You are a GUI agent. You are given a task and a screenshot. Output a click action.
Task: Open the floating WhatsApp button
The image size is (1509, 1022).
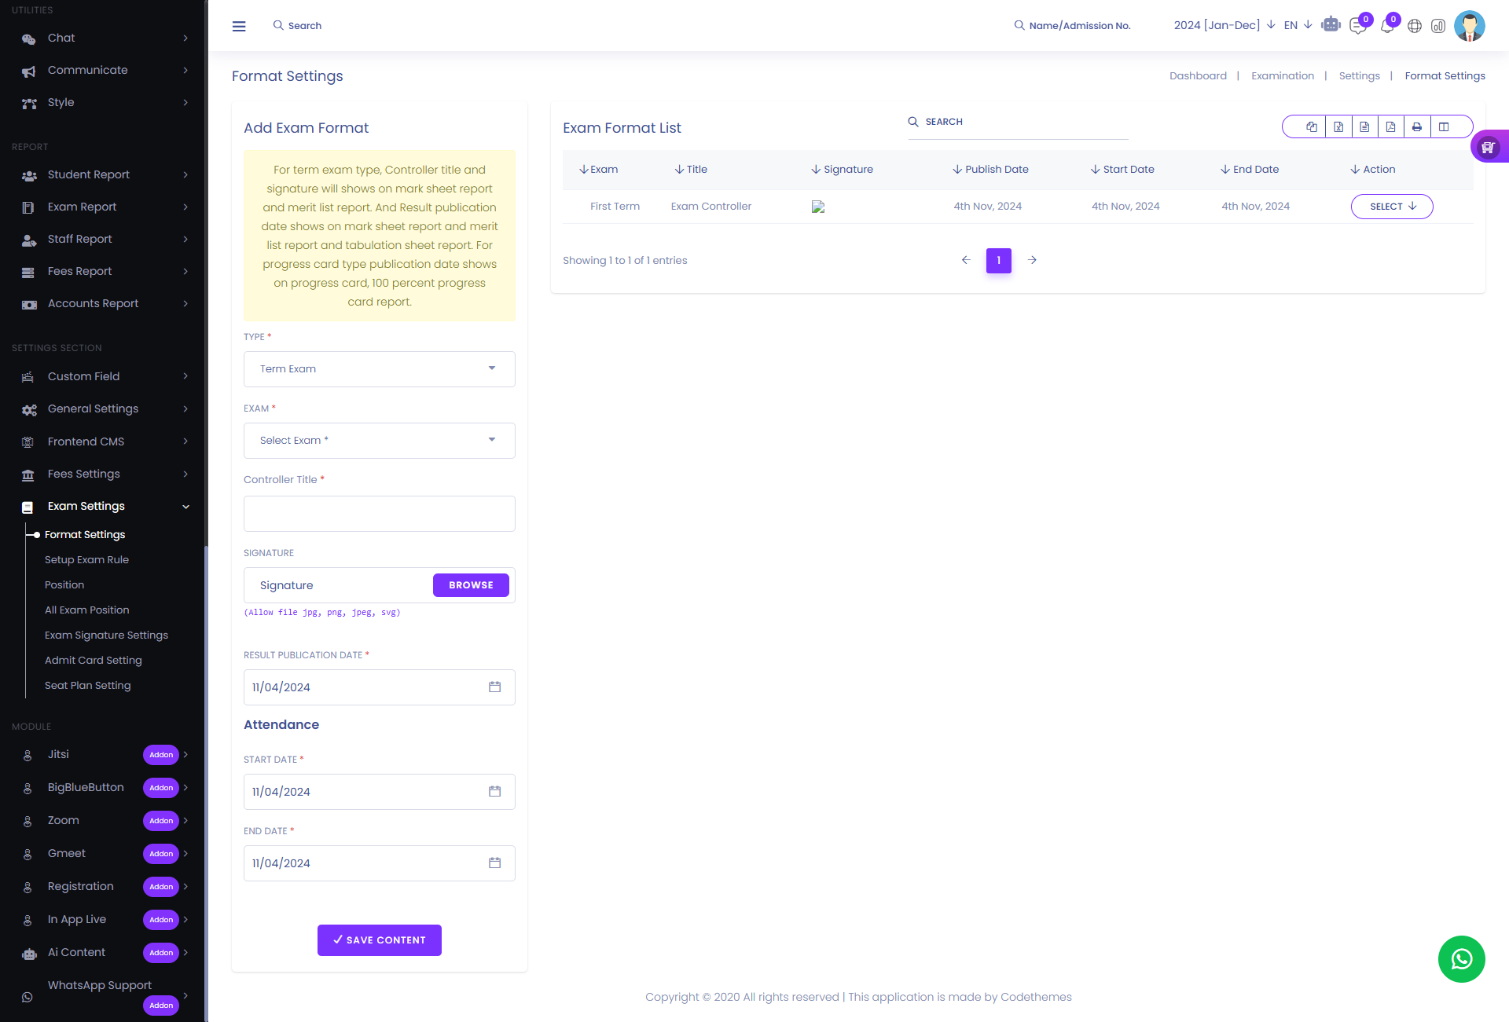pos(1461,958)
